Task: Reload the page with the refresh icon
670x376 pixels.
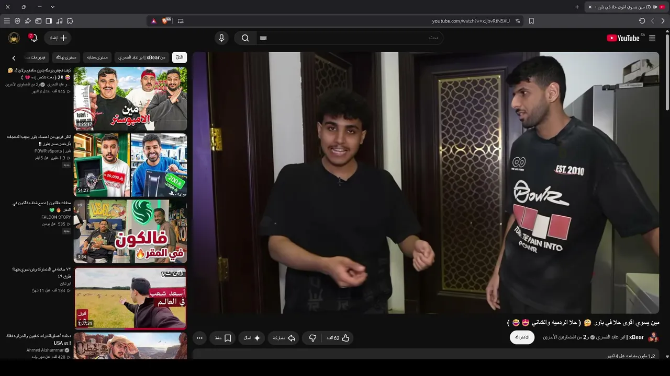Action: click(x=642, y=21)
